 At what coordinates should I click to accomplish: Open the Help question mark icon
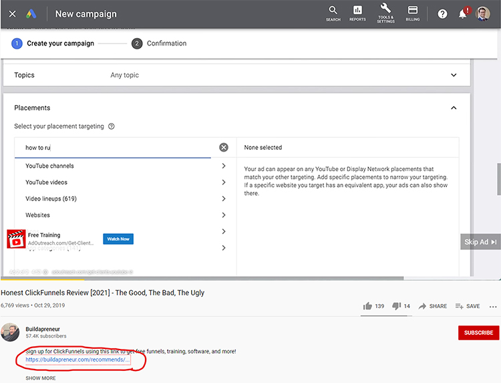pyautogui.click(x=442, y=14)
